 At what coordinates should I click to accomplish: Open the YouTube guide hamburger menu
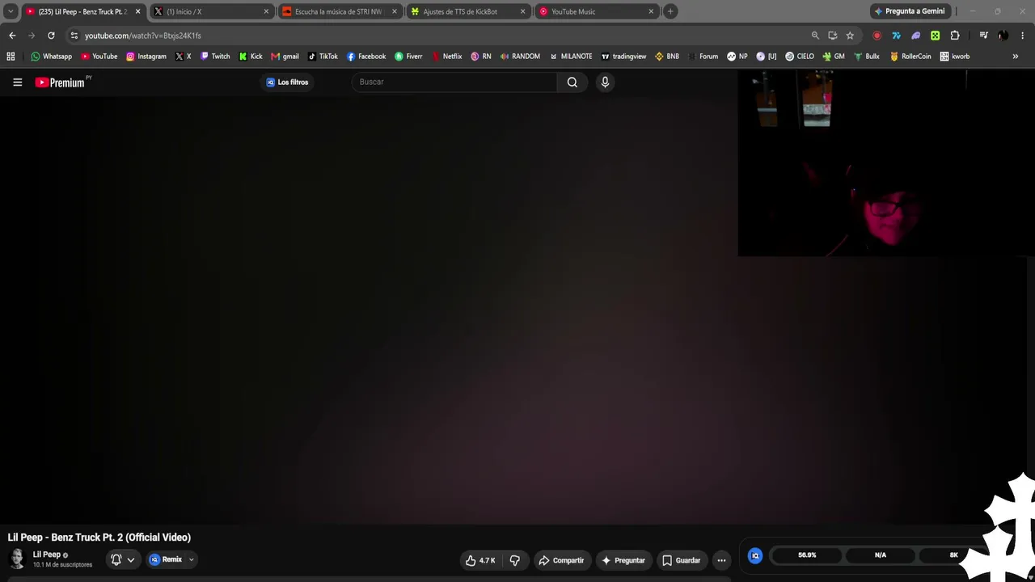click(17, 82)
